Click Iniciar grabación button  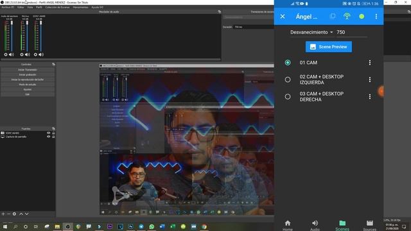click(x=28, y=74)
